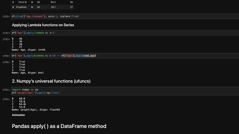
Task: Select the '2. Numpy's universal functions (ufuncs)' heading
Action: point(51,81)
